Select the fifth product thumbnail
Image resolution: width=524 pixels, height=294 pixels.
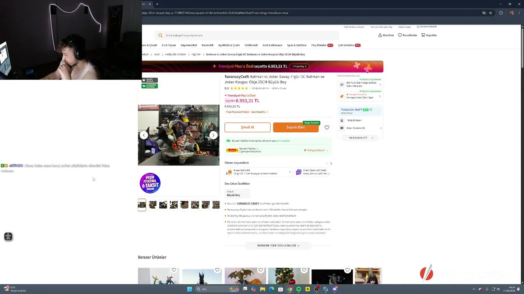[x=184, y=205]
